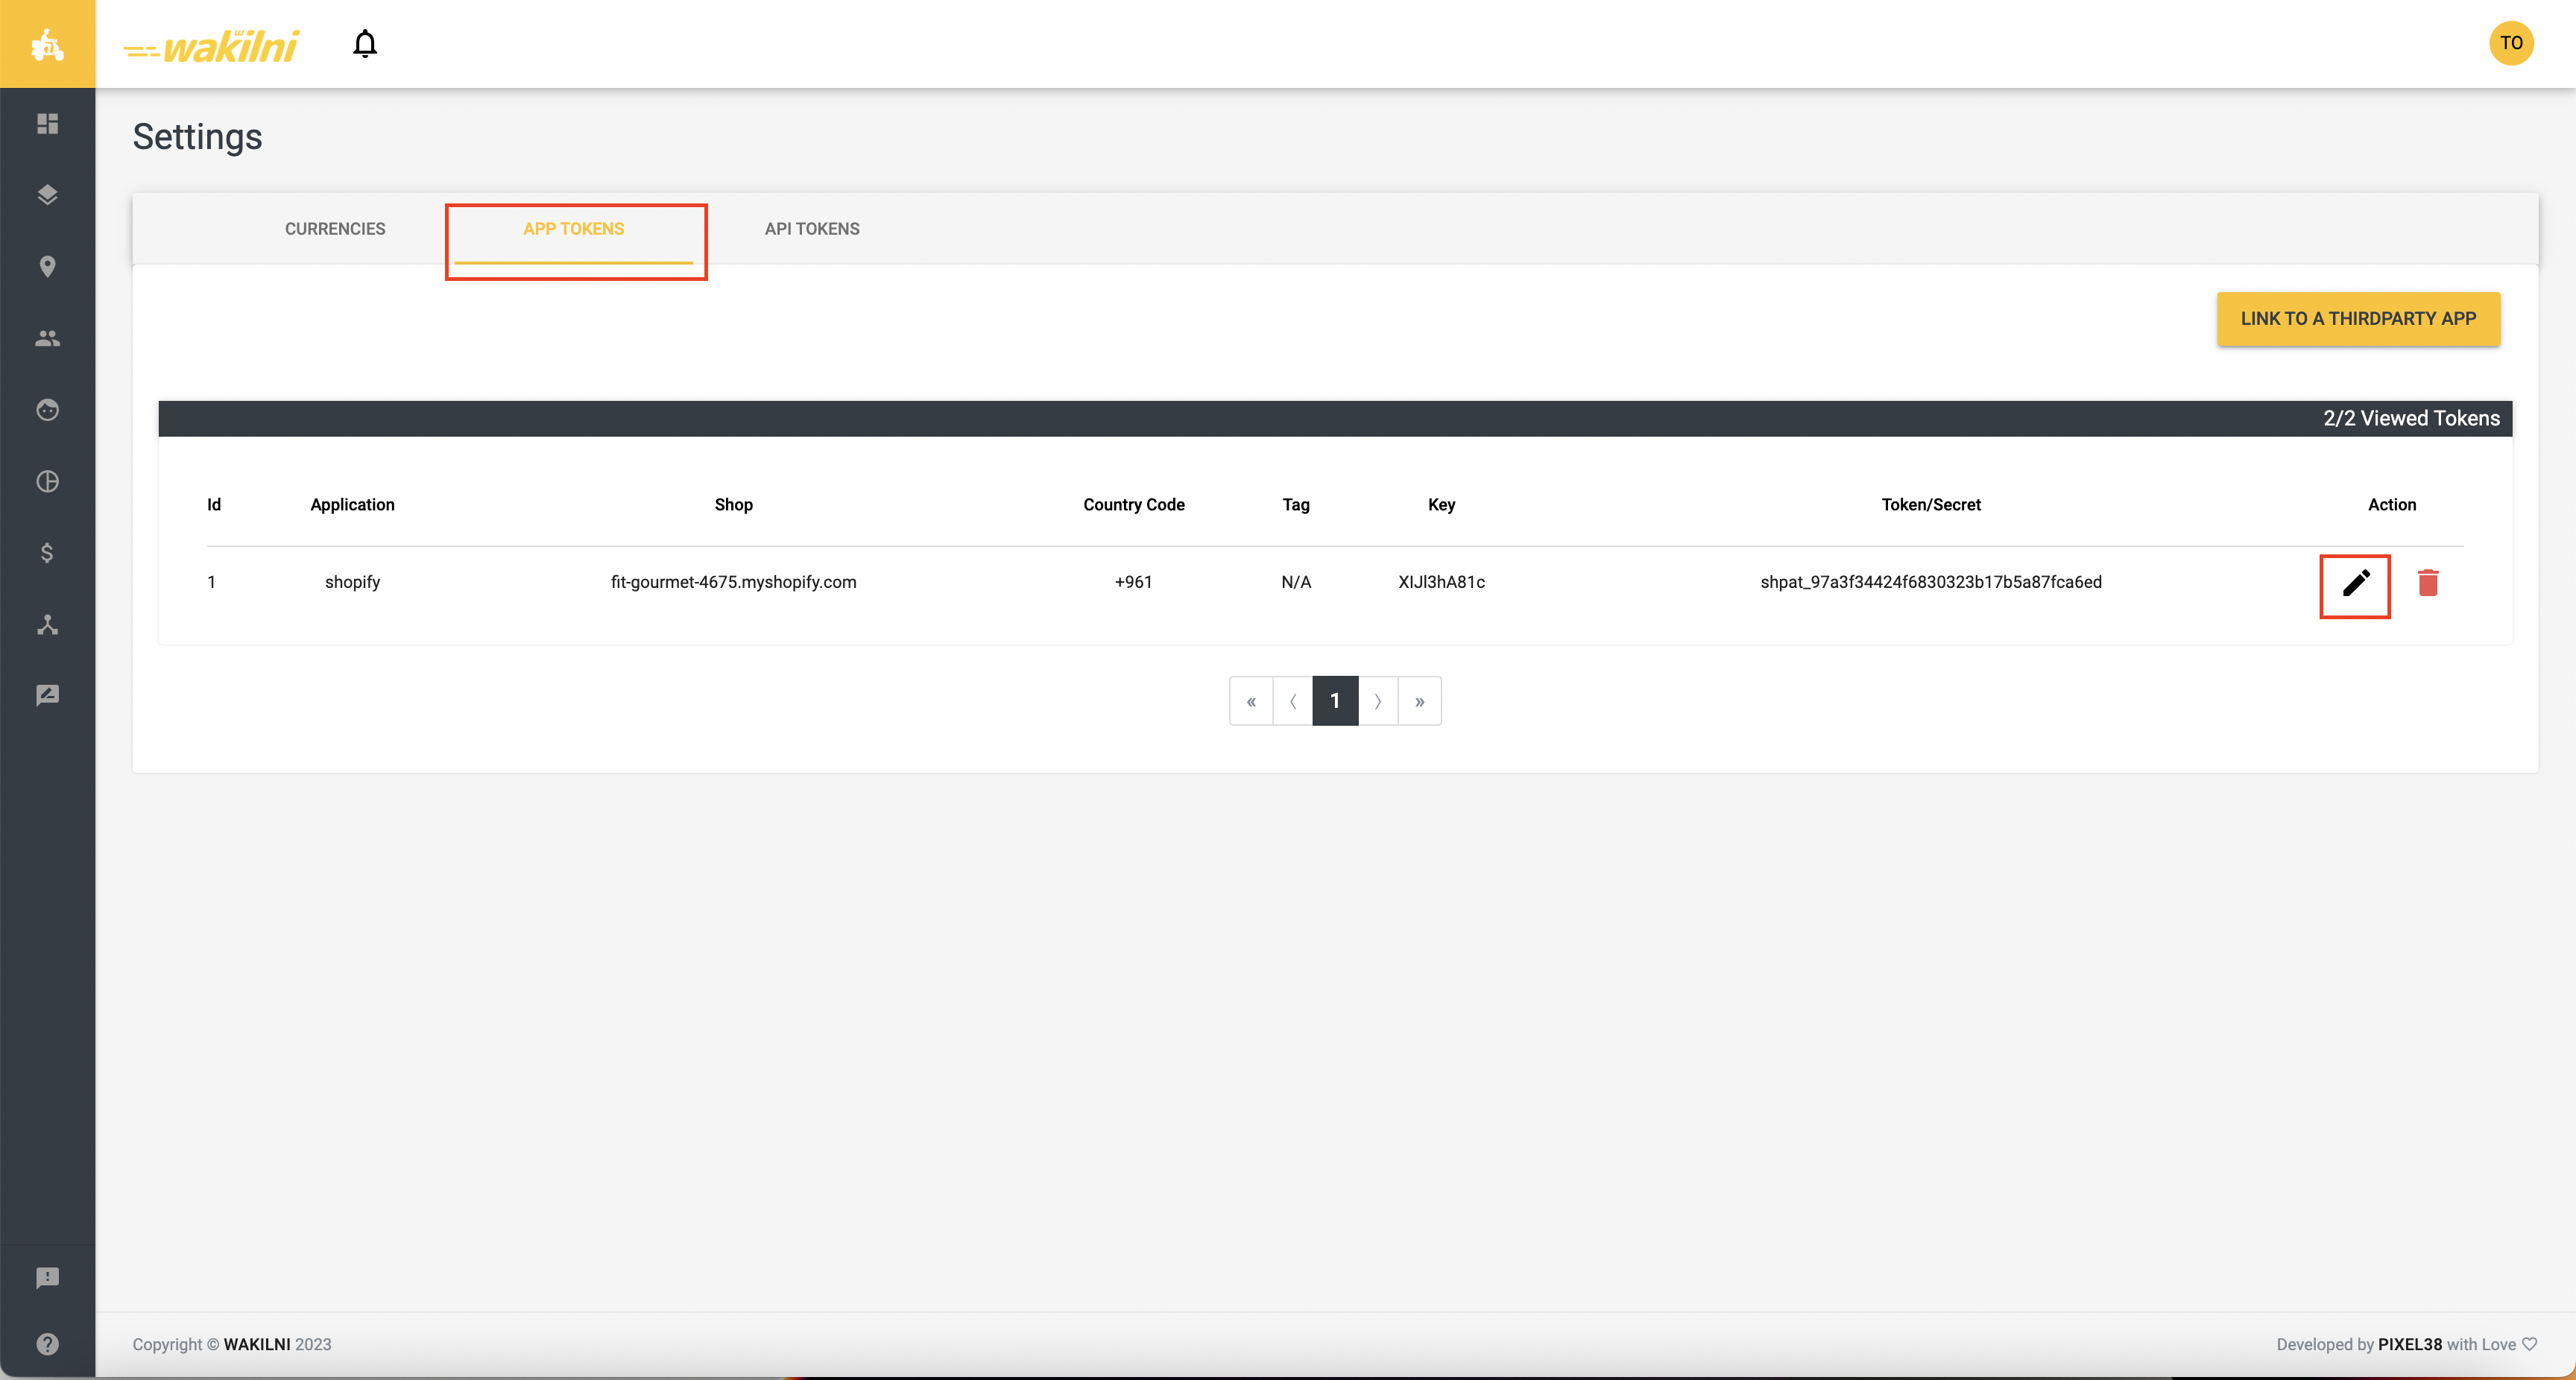Click the notification bell icon

[x=365, y=44]
